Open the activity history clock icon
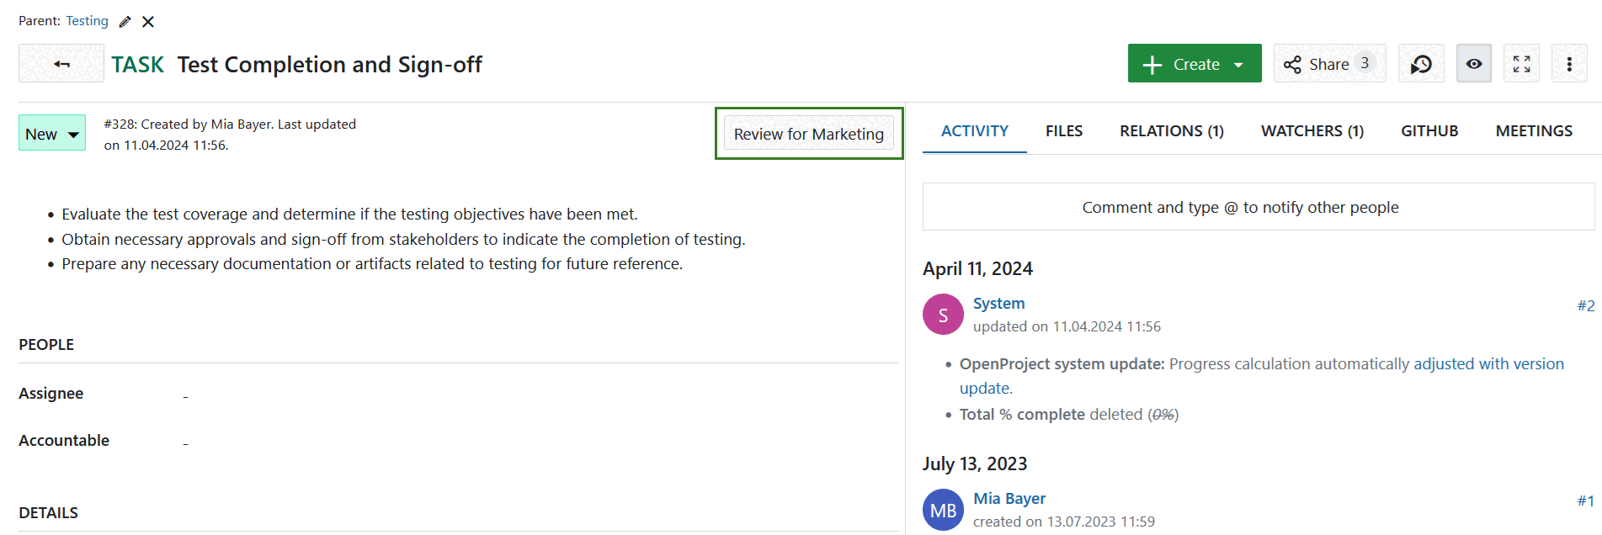The width and height of the screenshot is (1602, 535). [x=1421, y=64]
